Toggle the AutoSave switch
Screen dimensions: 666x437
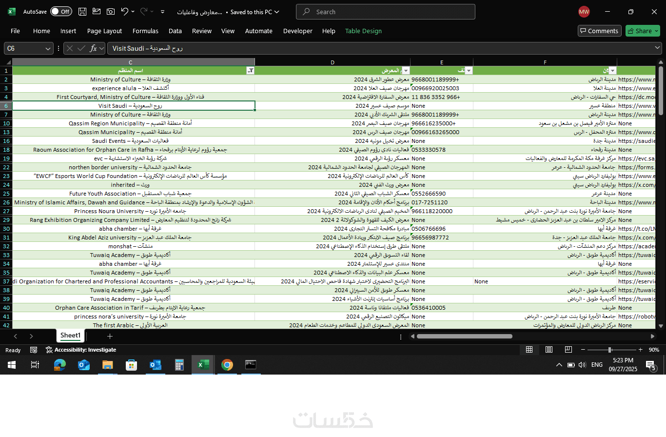click(x=61, y=12)
